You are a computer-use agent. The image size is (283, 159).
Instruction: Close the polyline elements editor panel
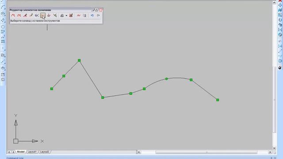click(x=101, y=10)
